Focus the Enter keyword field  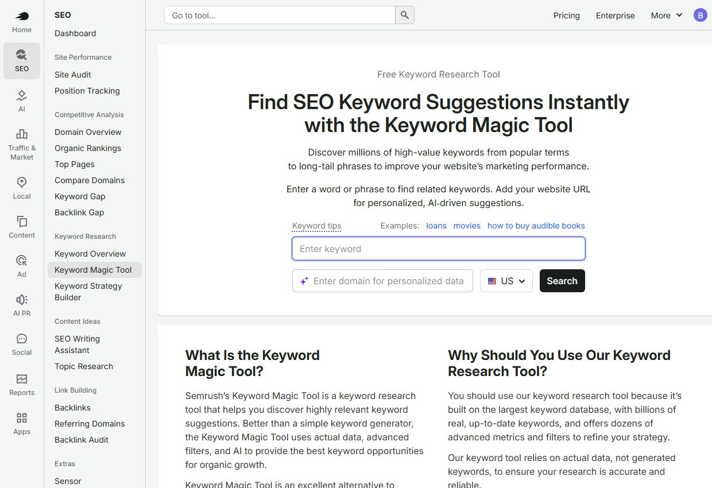click(x=439, y=249)
